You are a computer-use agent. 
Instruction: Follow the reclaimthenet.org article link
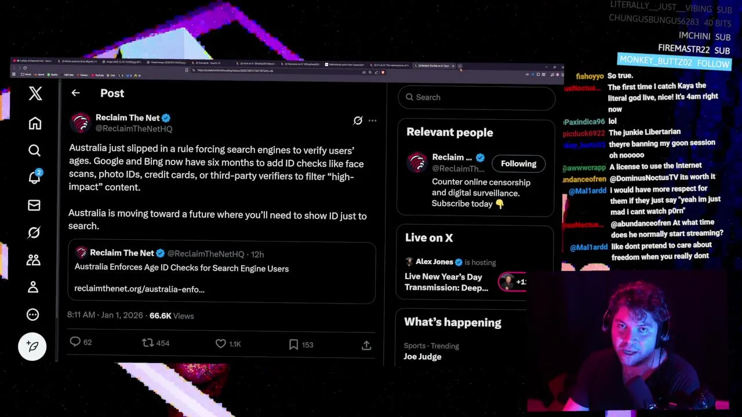(139, 289)
